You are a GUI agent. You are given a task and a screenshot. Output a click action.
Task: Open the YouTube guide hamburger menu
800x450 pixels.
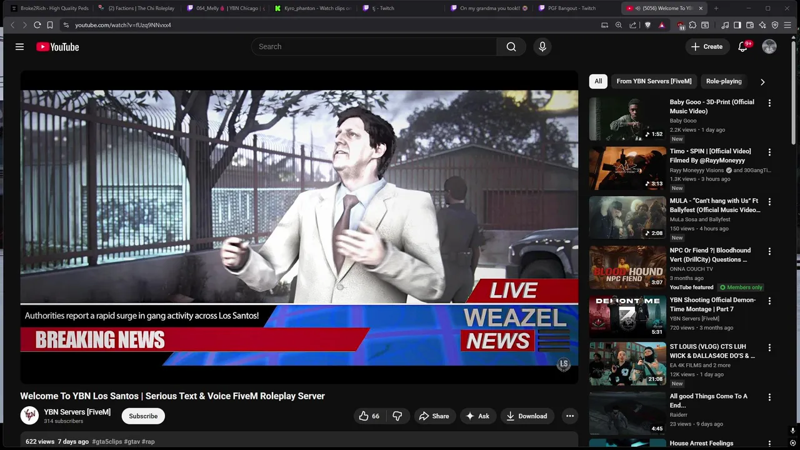19,47
